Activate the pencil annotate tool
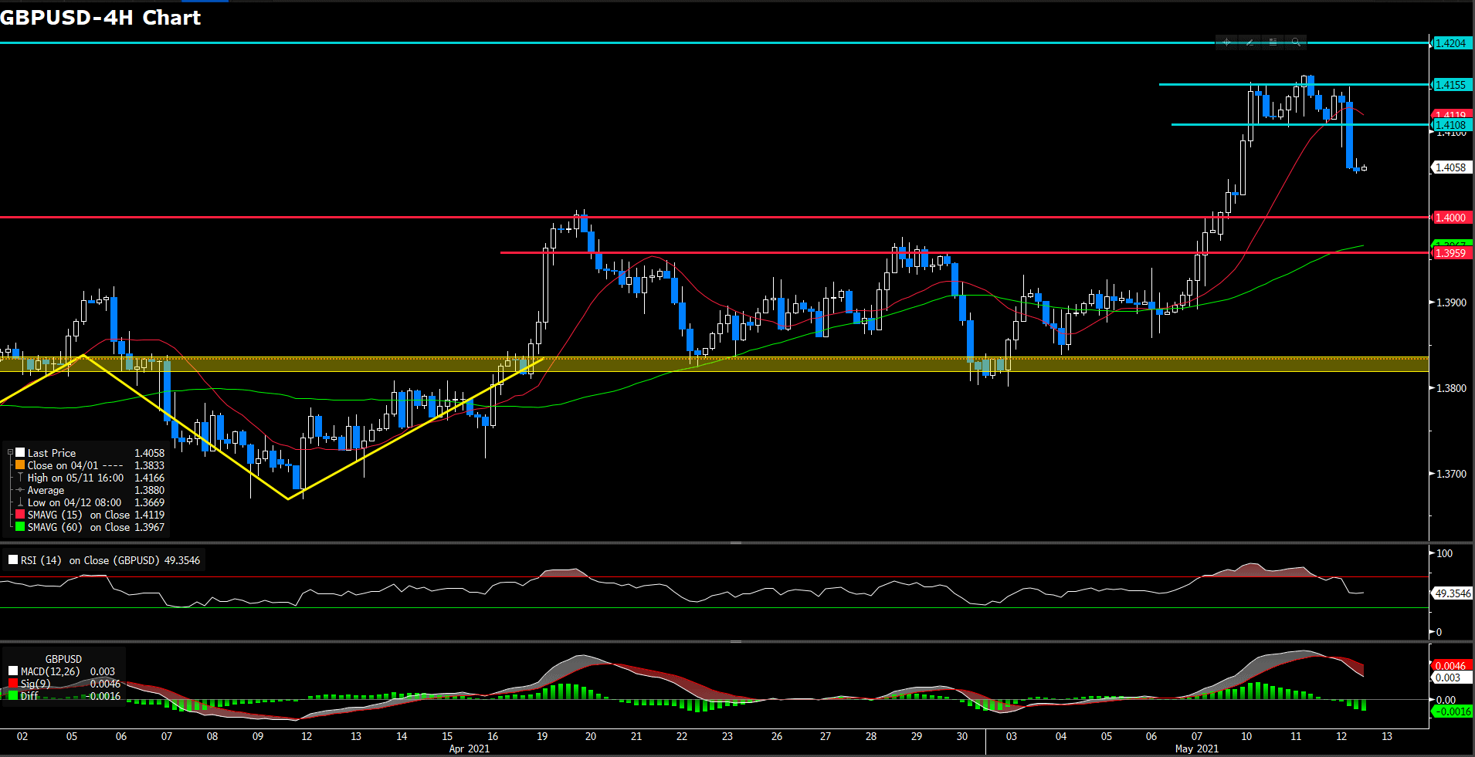 (x=1250, y=42)
